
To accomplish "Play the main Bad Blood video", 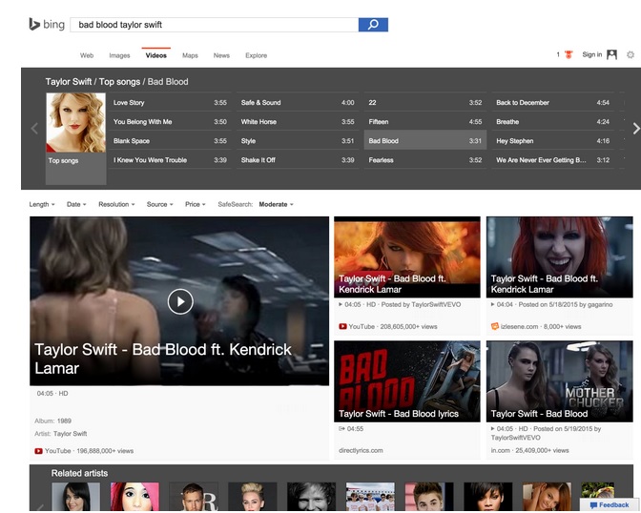I will click(179, 301).
